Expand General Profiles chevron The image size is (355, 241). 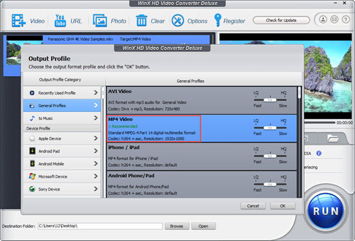(x=96, y=105)
